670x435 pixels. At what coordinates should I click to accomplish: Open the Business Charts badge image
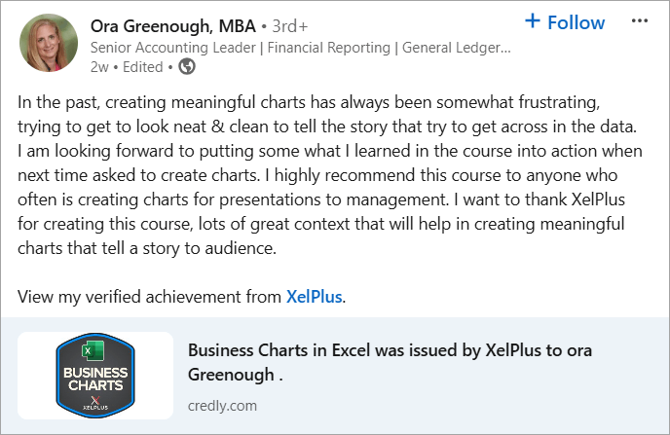click(95, 376)
